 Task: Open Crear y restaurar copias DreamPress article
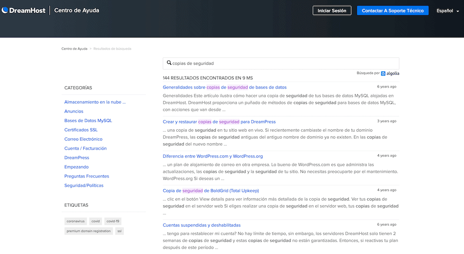[219, 122]
